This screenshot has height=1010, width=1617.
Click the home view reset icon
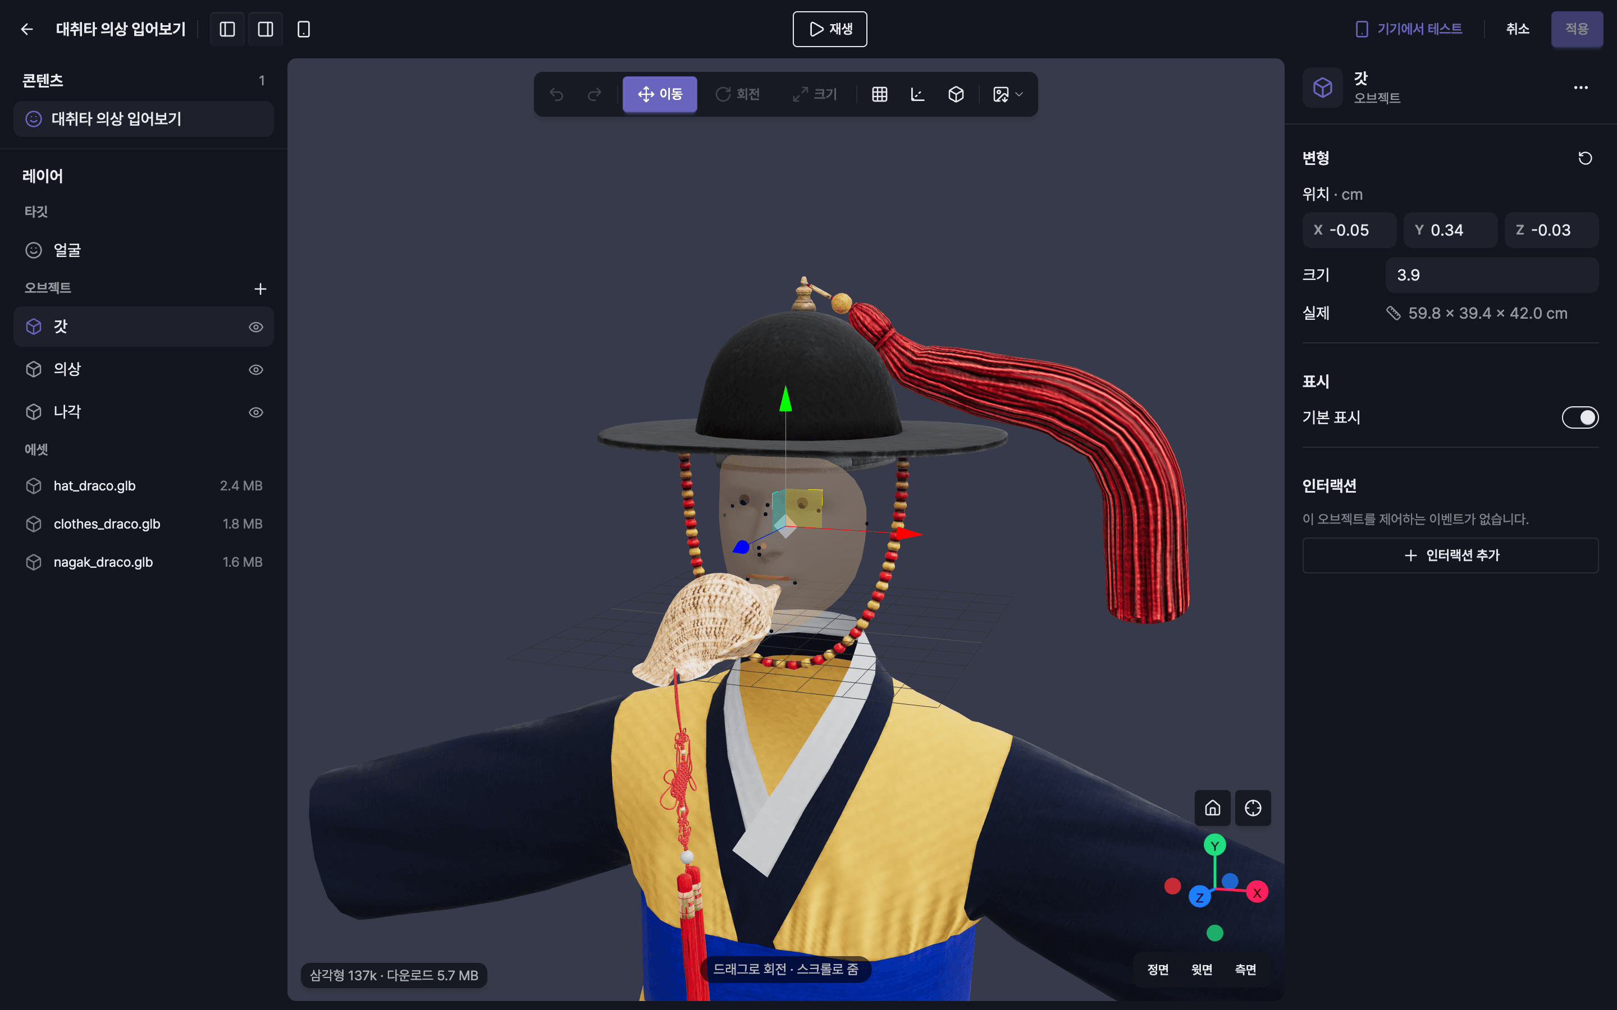tap(1212, 808)
